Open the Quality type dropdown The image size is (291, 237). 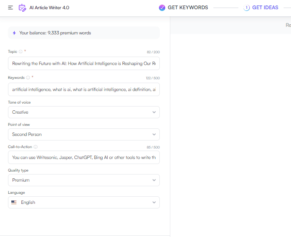pos(84,180)
